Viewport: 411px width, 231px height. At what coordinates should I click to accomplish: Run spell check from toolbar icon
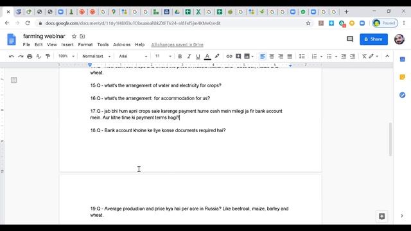(39, 56)
